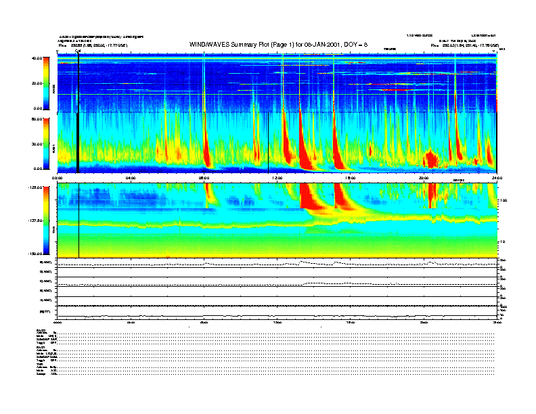Select the TNR color scale bar
The height and width of the screenshot is (414, 536).
[46, 221]
